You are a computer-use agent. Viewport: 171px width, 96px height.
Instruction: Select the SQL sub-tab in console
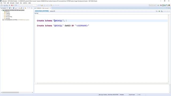(x=36, y=14)
